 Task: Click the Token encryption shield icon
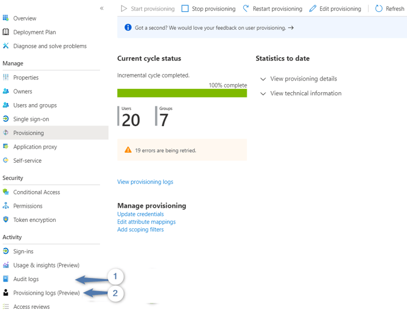6,220
